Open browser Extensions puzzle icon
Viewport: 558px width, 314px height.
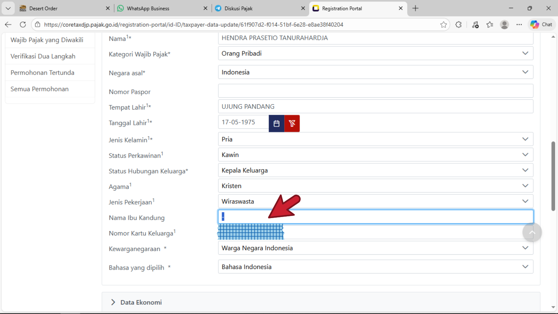click(x=458, y=24)
